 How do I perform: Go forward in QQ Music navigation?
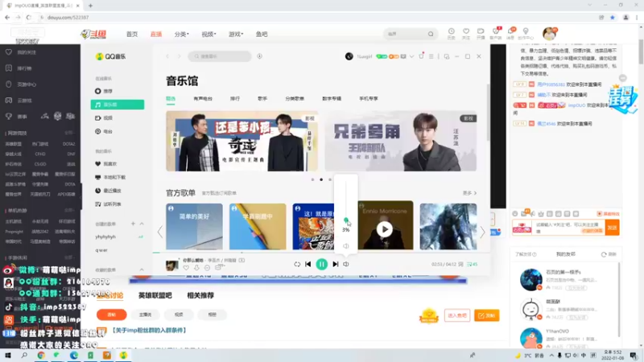(x=179, y=56)
